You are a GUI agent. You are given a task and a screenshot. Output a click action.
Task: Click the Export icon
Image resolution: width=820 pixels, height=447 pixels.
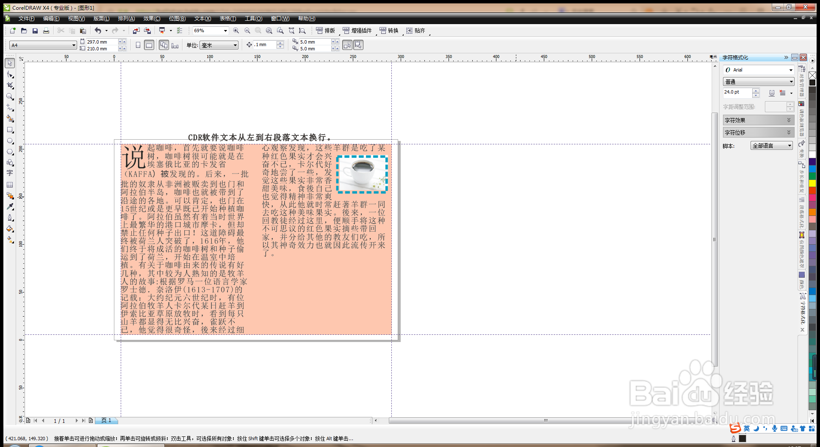click(x=147, y=30)
